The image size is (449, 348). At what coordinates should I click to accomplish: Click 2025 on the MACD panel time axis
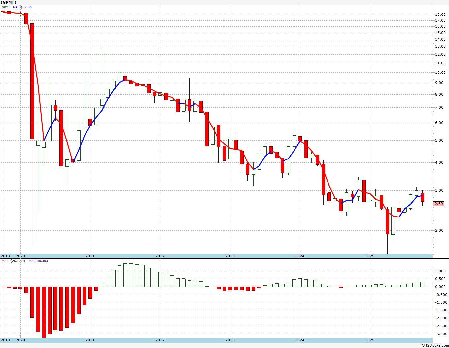point(369,340)
